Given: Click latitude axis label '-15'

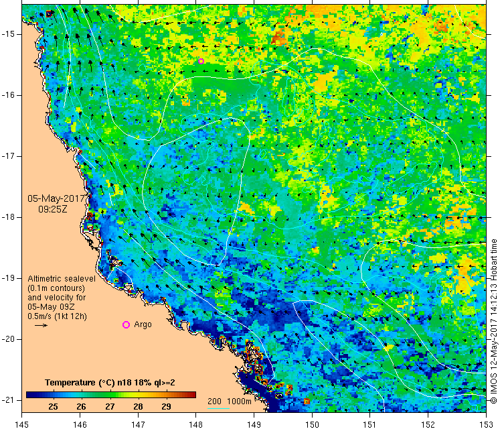Looking at the screenshot, I should [7, 34].
